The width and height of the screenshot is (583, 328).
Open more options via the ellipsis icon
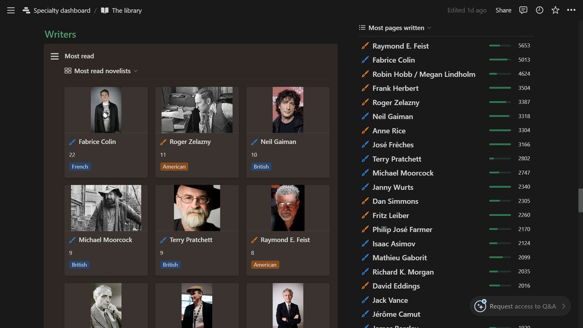(571, 10)
